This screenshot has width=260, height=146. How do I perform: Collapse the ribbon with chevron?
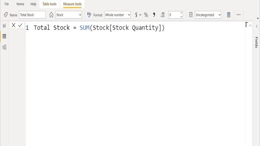(x=258, y=18)
